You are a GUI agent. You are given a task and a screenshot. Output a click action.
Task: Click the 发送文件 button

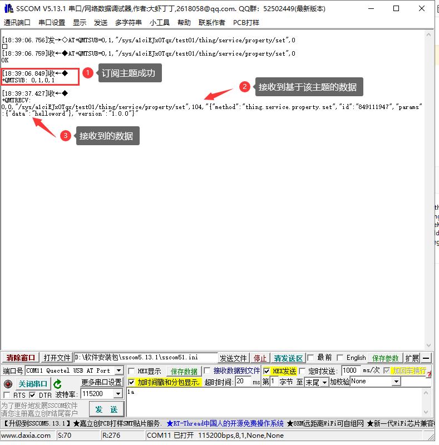click(x=234, y=358)
